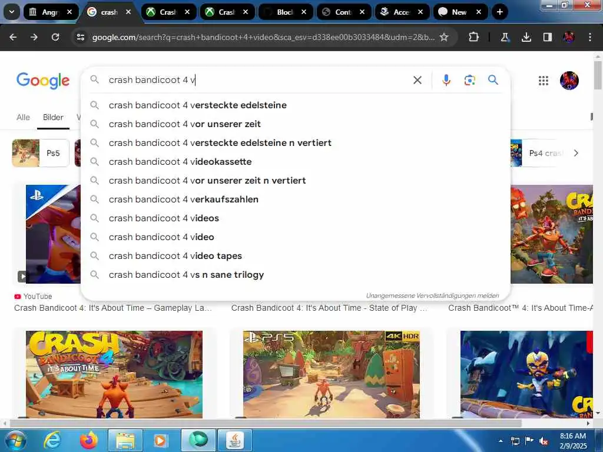Click in the Google search input field

(x=258, y=80)
